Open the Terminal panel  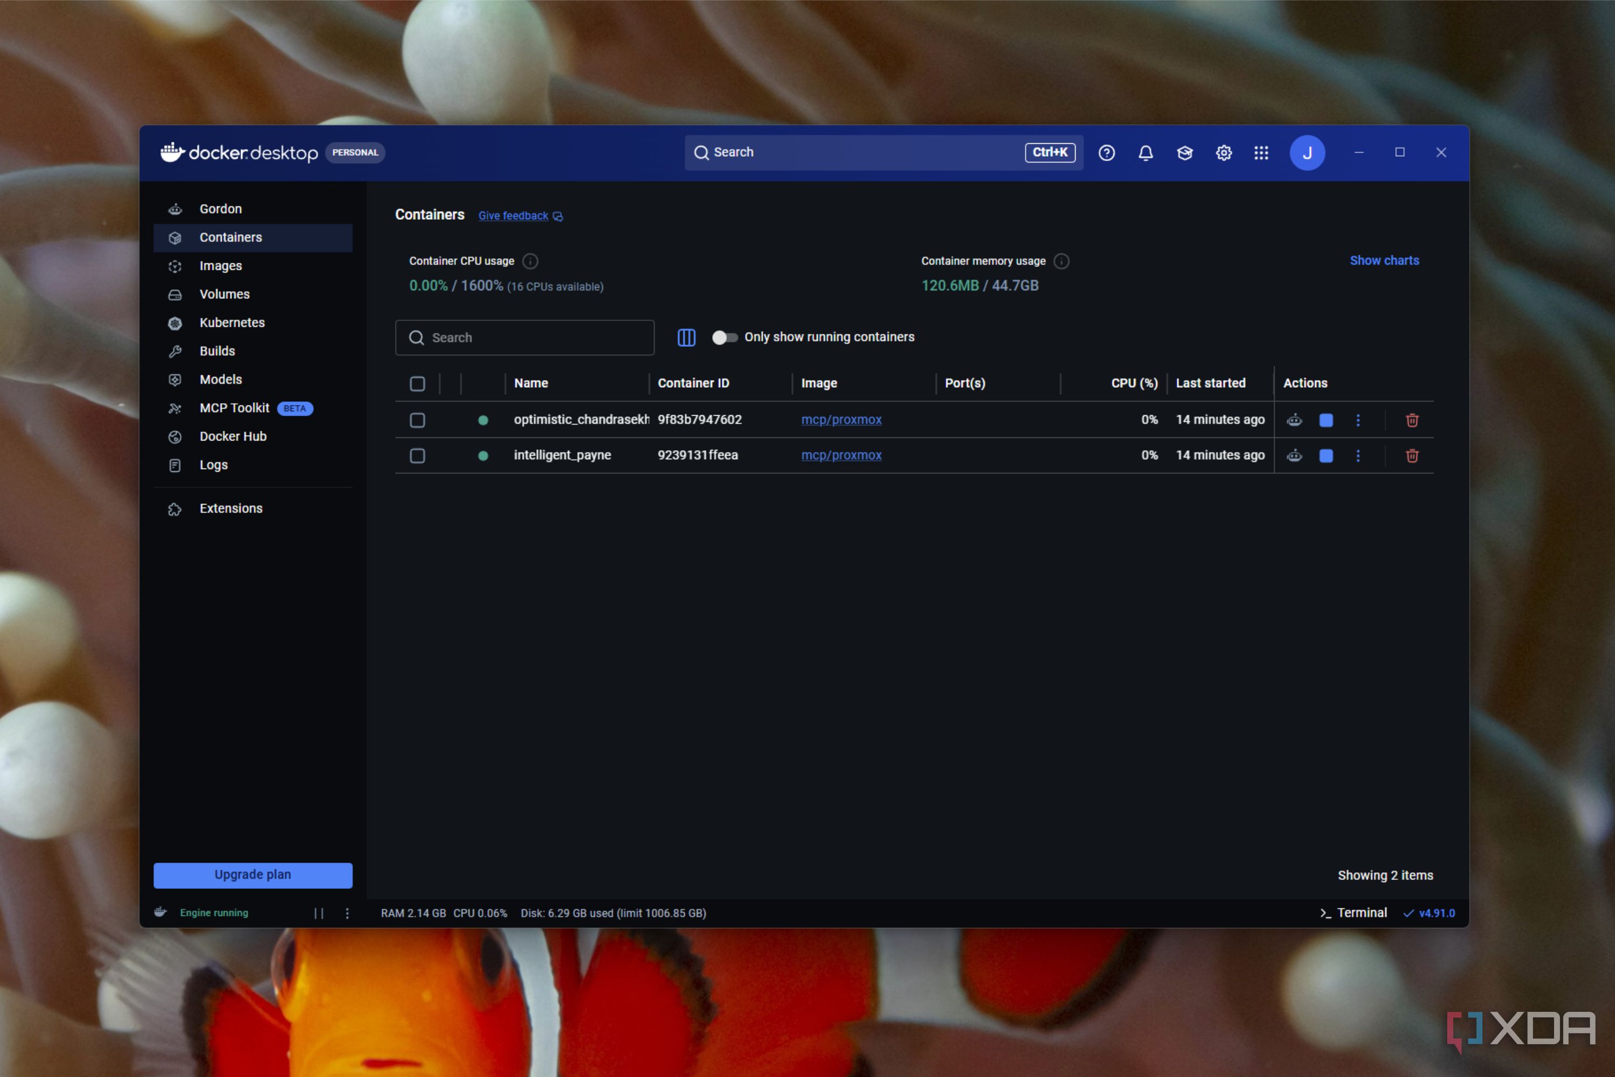pyautogui.click(x=1353, y=913)
